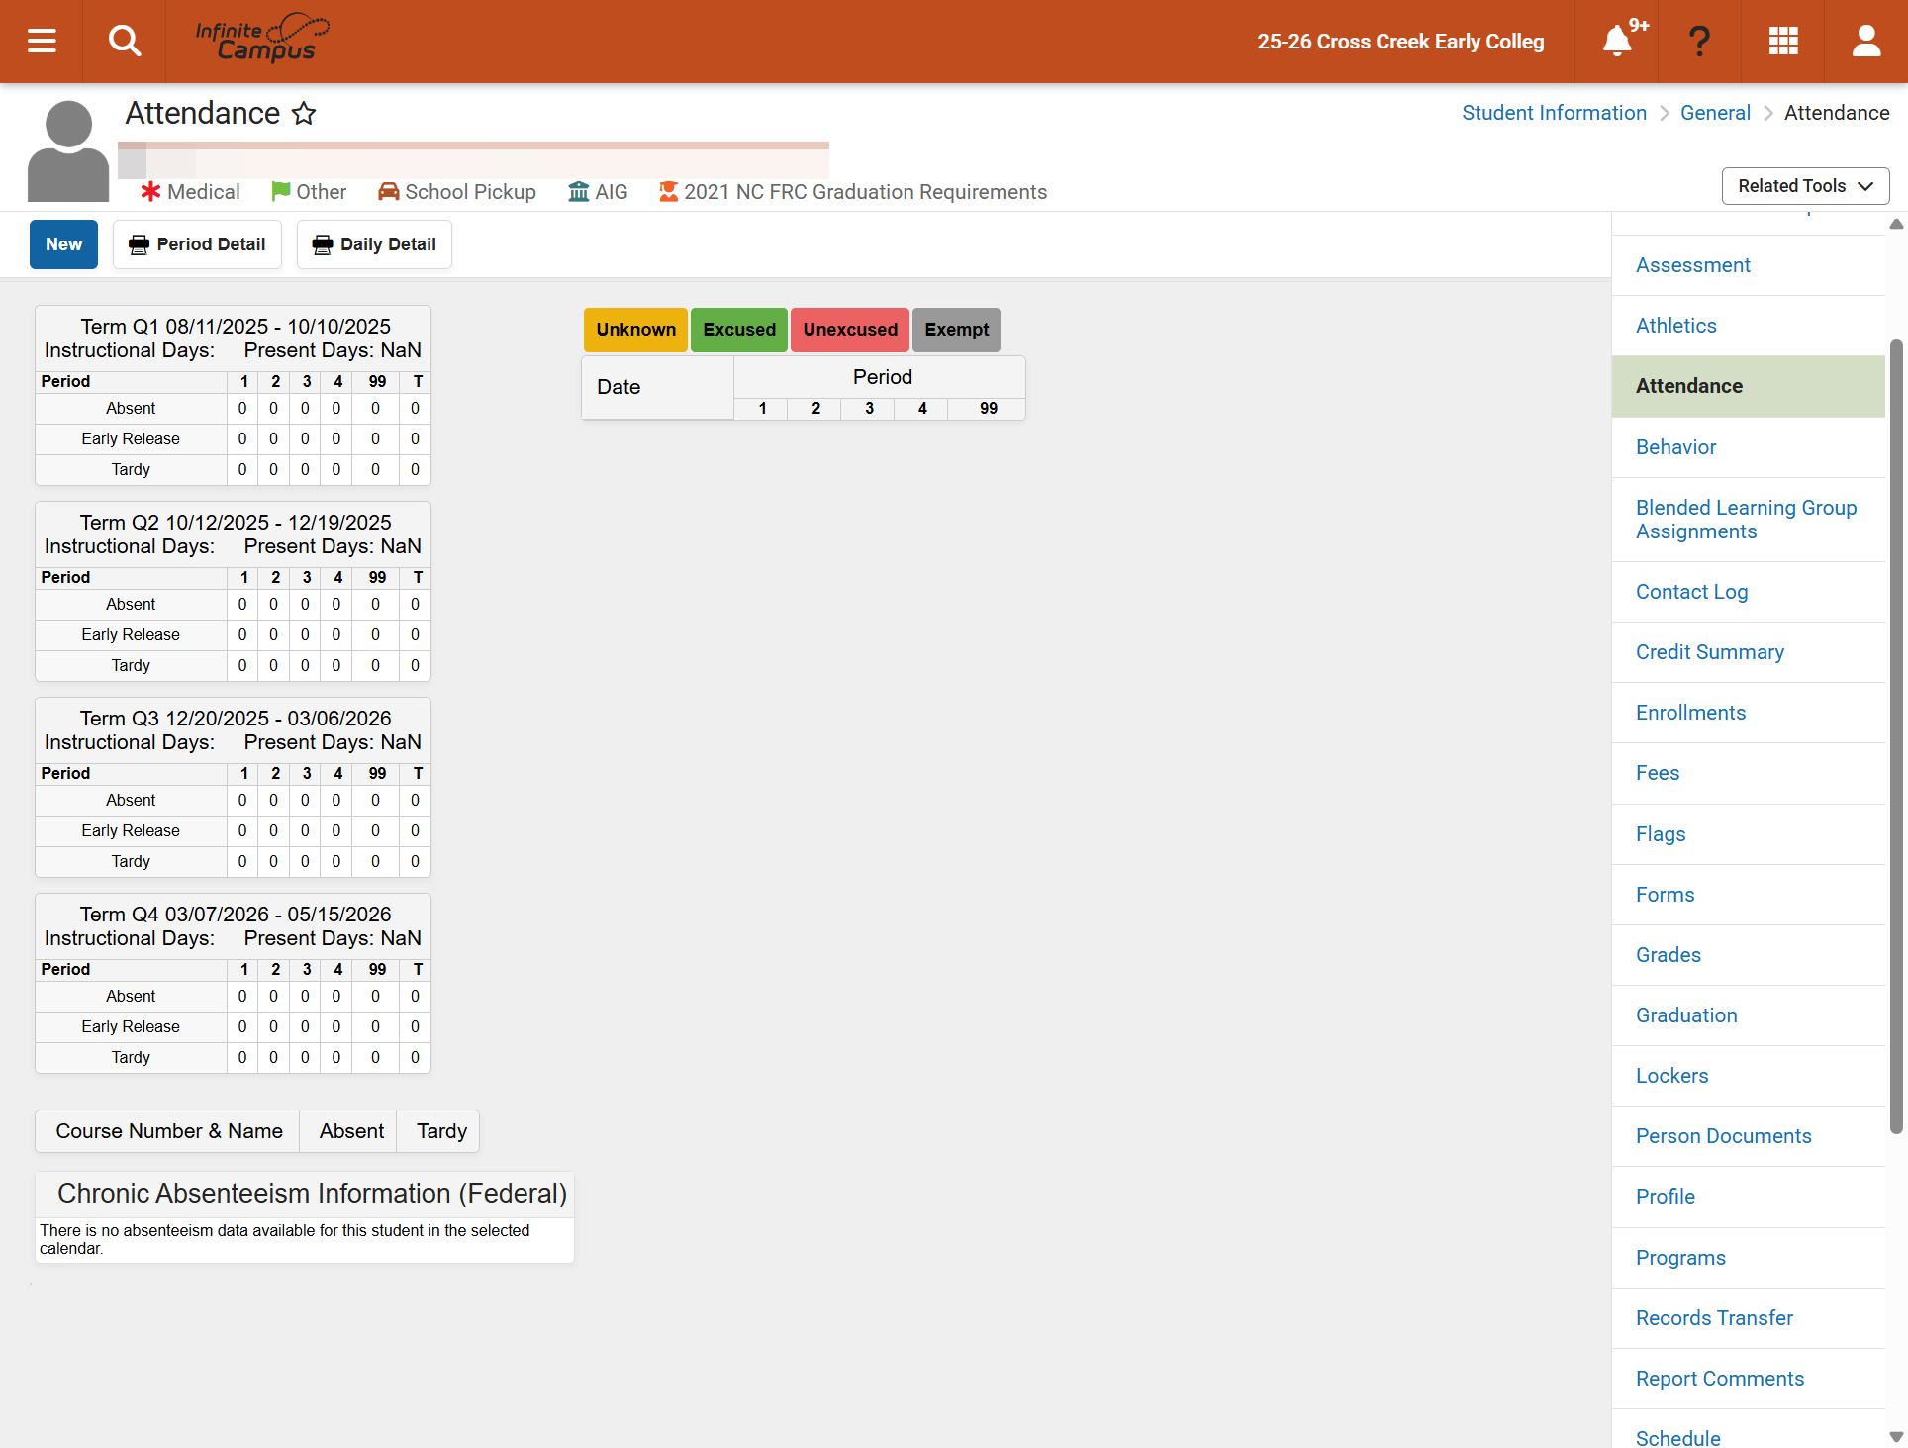Open Behavior in the side menu
The width and height of the screenshot is (1908, 1448).
(x=1749, y=447)
